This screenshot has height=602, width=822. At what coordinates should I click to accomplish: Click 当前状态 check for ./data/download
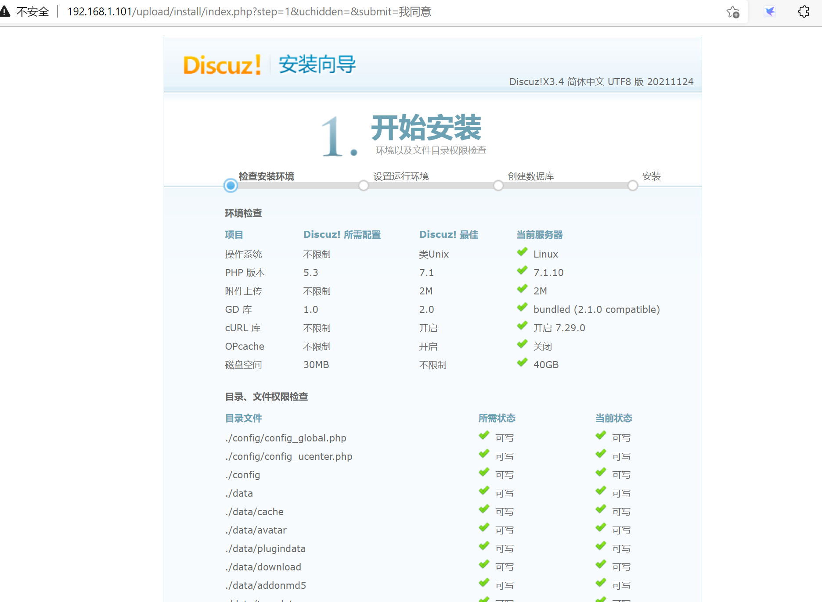(x=601, y=565)
